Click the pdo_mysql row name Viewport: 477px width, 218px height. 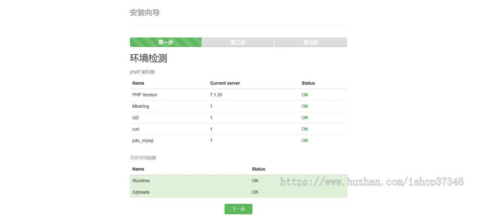coord(143,141)
